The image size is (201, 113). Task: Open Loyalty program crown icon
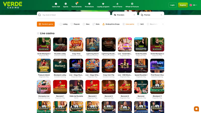[103, 4]
